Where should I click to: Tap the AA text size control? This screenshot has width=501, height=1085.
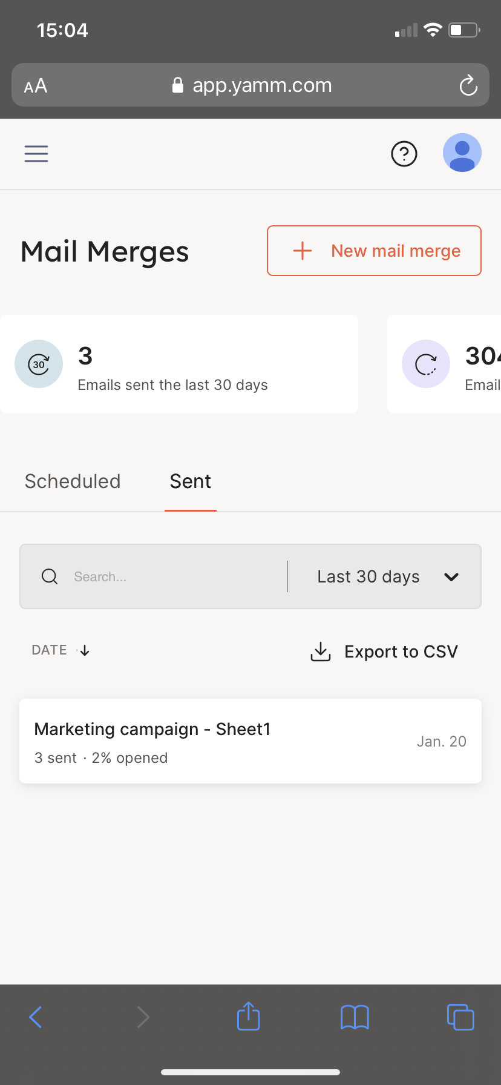[x=36, y=85]
